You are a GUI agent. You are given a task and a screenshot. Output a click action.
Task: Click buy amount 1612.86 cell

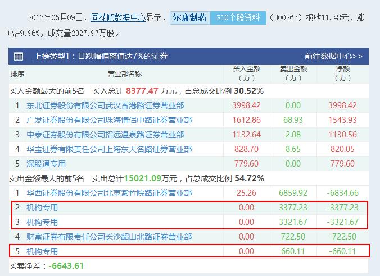pos(246,120)
